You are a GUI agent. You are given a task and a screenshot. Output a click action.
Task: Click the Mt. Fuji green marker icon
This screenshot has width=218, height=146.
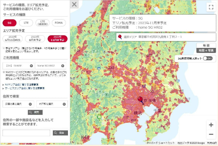click(99, 117)
